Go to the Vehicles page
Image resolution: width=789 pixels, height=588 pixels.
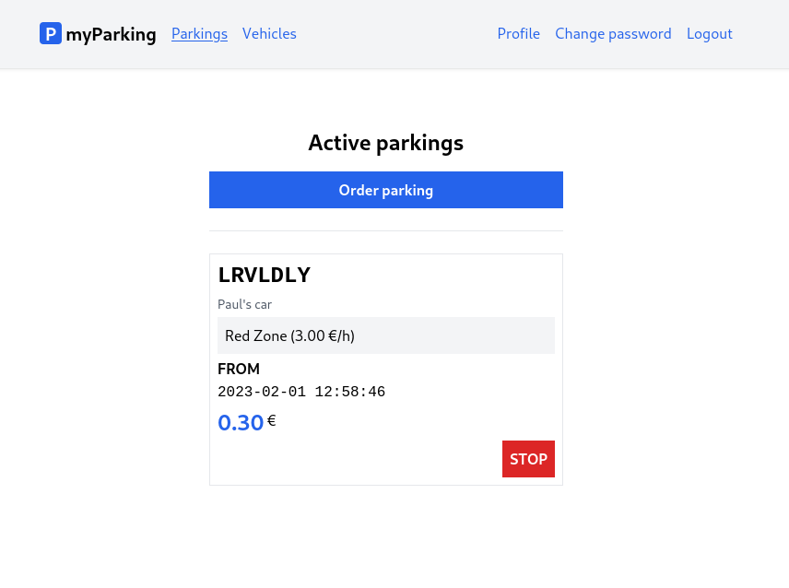tap(269, 34)
